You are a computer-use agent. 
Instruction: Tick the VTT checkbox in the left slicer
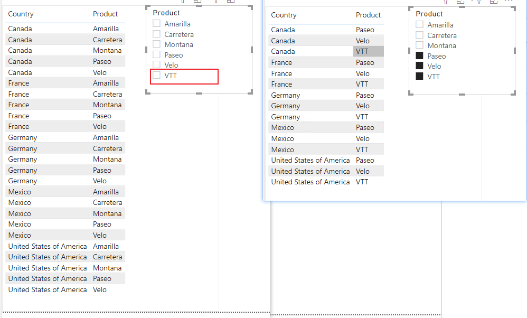pos(157,75)
